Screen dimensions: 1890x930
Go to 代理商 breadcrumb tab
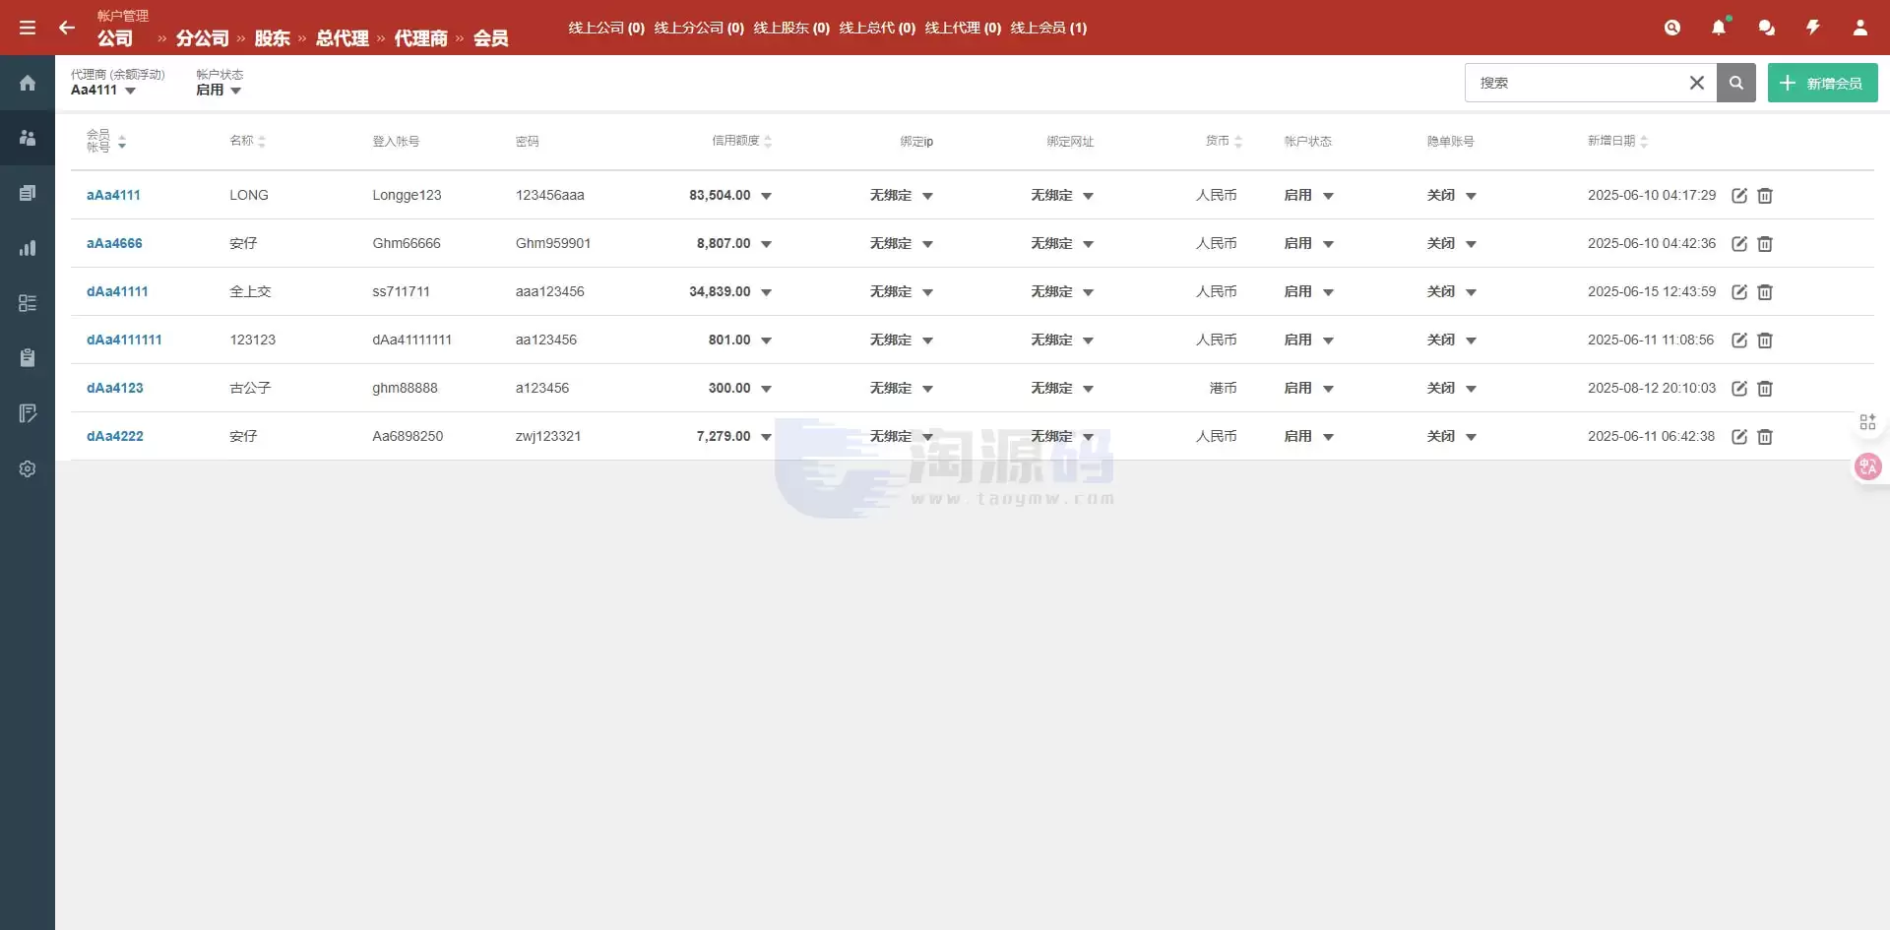[x=421, y=38]
